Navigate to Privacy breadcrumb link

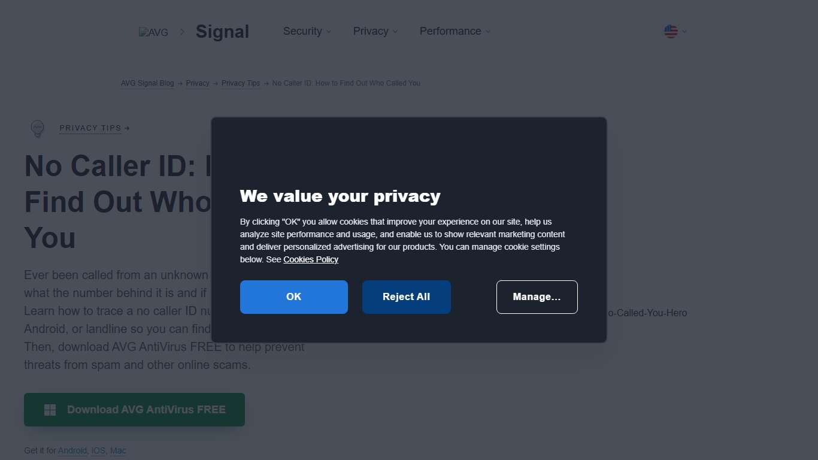(x=198, y=83)
